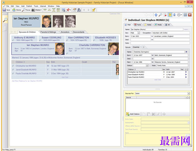Select Paula Charlotte MUNRO row in Focus
Viewport: 196px width, 151px height.
point(65,74)
